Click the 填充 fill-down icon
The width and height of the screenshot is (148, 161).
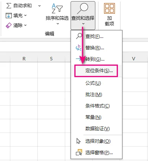pos(9,16)
